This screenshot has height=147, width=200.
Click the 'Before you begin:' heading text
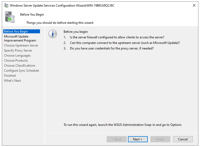(x=76, y=32)
